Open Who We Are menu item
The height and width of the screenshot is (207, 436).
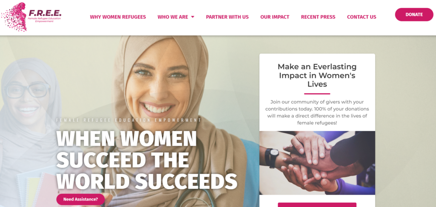click(x=173, y=17)
